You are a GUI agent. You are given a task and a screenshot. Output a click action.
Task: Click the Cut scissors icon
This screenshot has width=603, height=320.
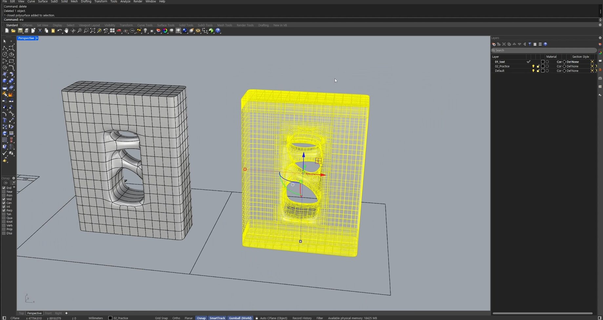tap(40, 30)
